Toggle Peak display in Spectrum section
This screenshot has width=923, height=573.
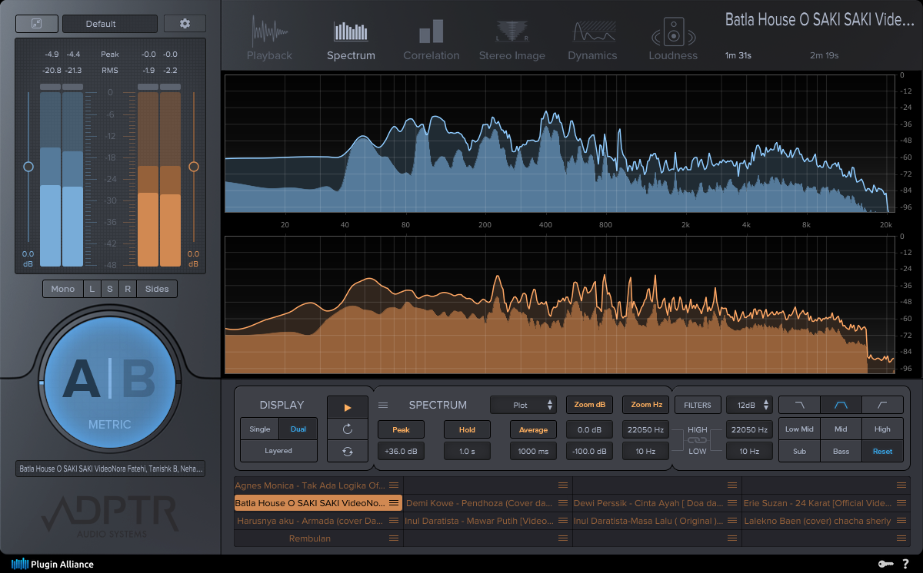click(401, 429)
